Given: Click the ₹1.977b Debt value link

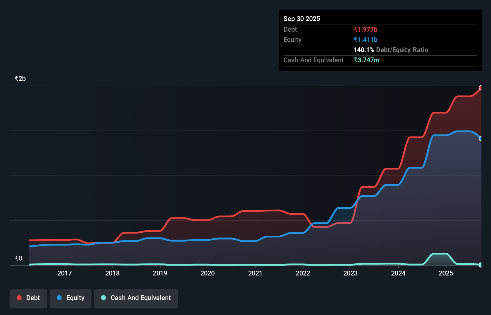Looking at the screenshot, I should pyautogui.click(x=365, y=29).
